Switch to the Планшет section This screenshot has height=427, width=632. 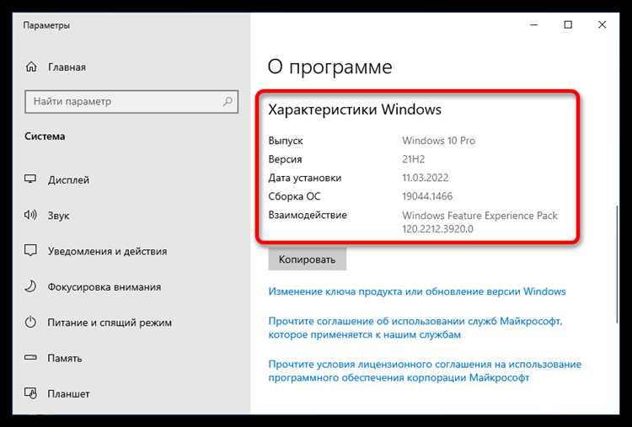pyautogui.click(x=68, y=393)
